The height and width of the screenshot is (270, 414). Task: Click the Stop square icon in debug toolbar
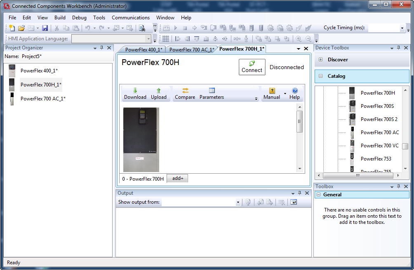(x=185, y=28)
